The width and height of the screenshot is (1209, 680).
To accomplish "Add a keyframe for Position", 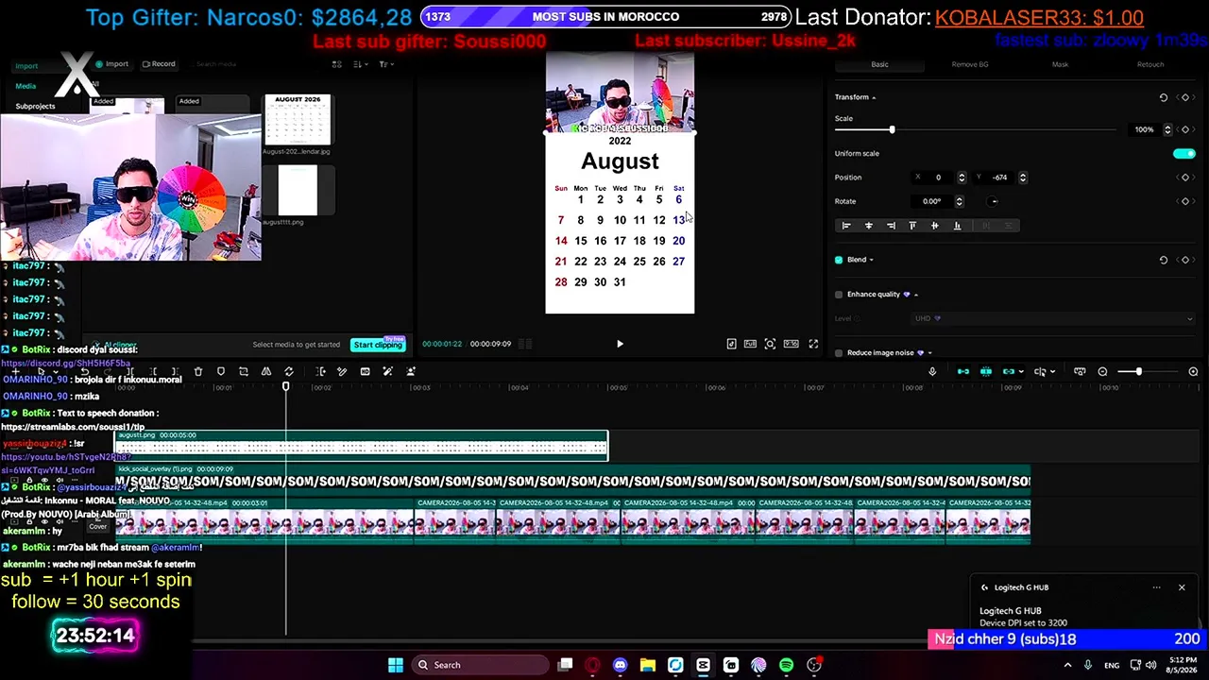I will pyautogui.click(x=1185, y=178).
